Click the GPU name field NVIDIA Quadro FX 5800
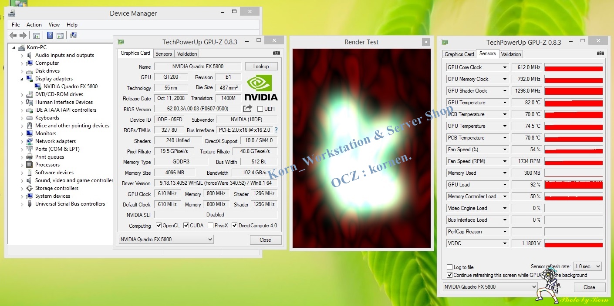Image resolution: width=614 pixels, height=306 pixels. point(198,67)
